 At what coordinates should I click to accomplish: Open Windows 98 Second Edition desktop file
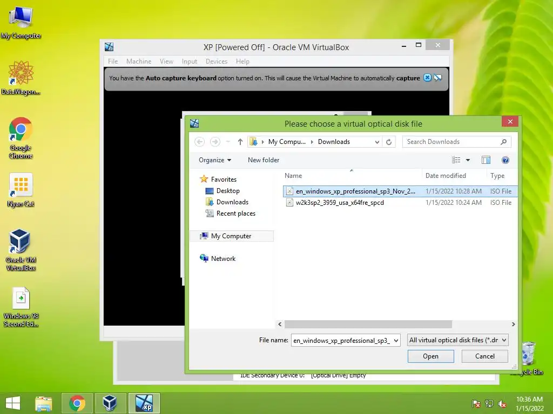coord(21,307)
